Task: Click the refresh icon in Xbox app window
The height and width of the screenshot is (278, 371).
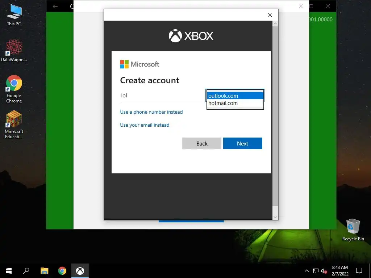Action: pos(72,7)
